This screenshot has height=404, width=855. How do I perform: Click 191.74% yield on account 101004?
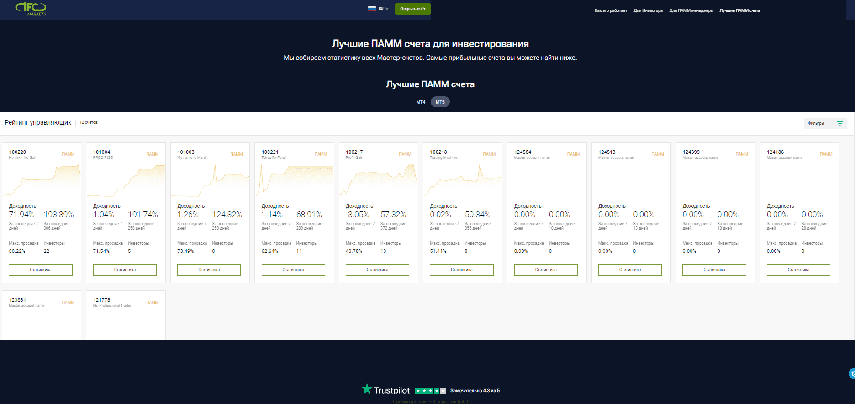pyautogui.click(x=143, y=215)
